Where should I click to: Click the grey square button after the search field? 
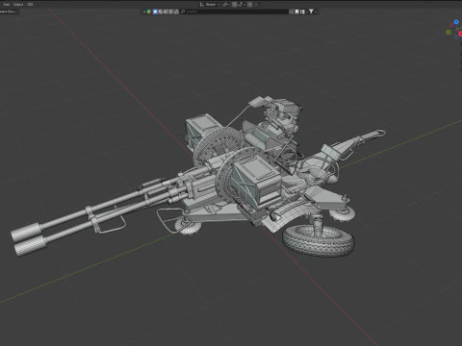[292, 12]
